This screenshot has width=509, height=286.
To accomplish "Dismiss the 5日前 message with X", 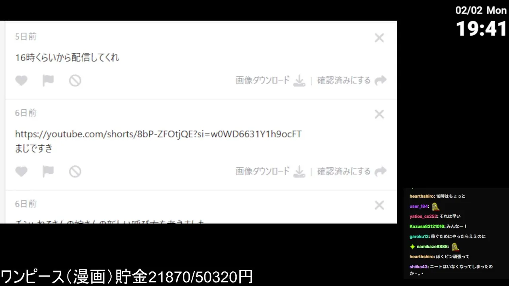I will pyautogui.click(x=379, y=38).
